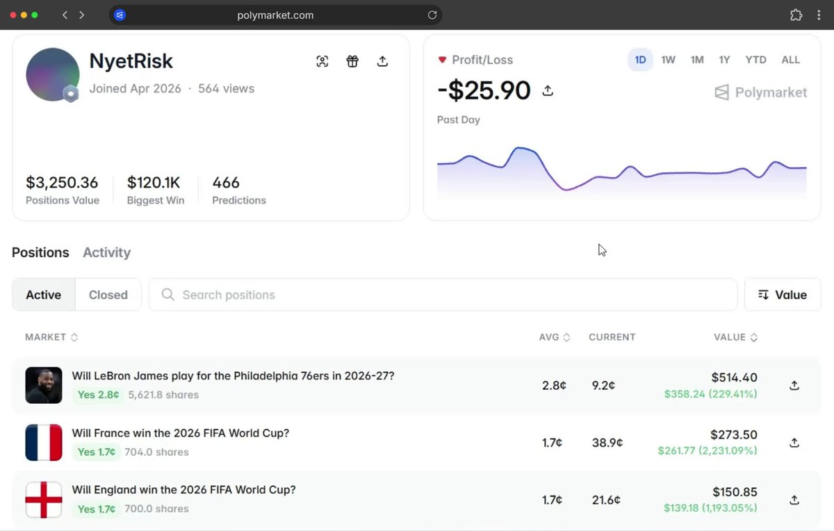This screenshot has height=531, width=834.
Task: Click the CURRENT column header
Action: pyautogui.click(x=612, y=337)
